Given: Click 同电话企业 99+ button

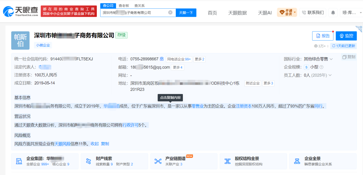Looking at the screenshot, I should point(179,59).
